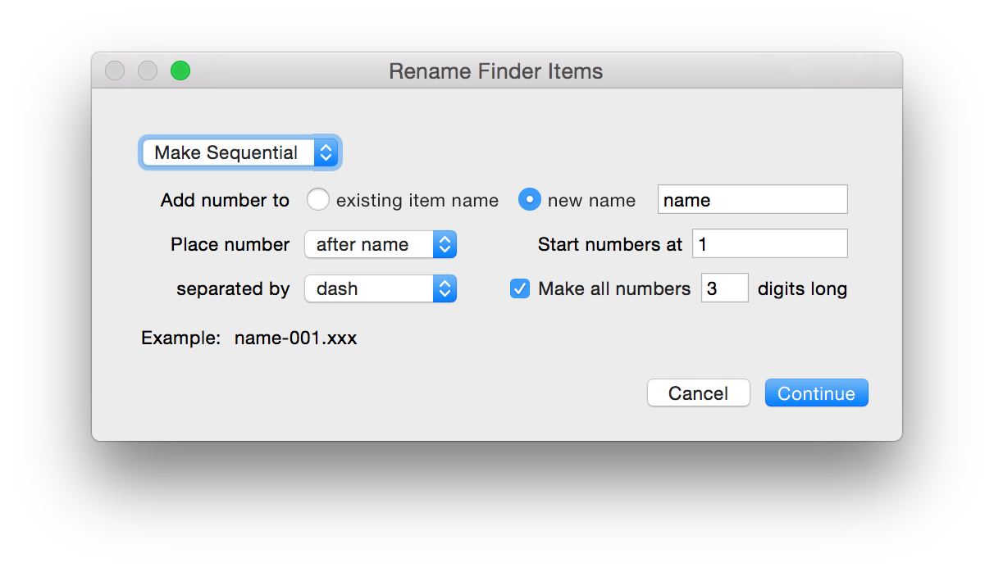Click the example text name-001.xxx
This screenshot has width=994, height=572.
click(x=295, y=338)
